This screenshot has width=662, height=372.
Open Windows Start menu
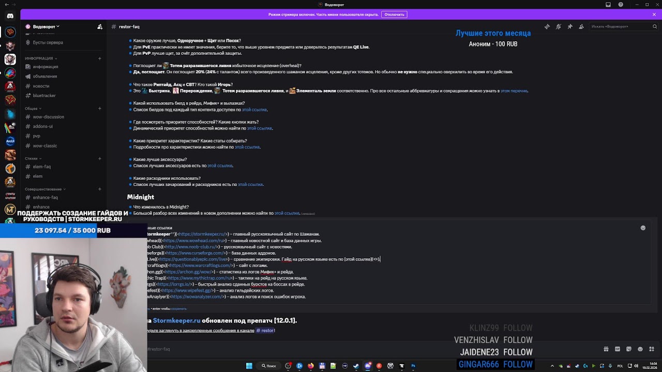tap(249, 366)
